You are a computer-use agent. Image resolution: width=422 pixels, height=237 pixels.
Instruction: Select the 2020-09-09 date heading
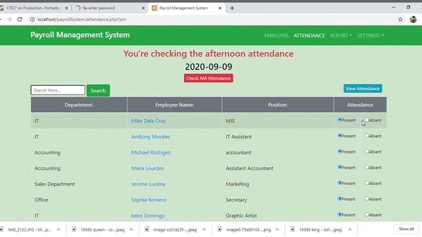[x=208, y=66]
